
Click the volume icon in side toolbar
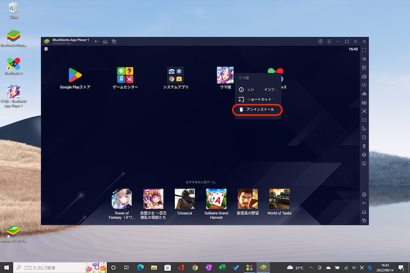click(x=364, y=59)
